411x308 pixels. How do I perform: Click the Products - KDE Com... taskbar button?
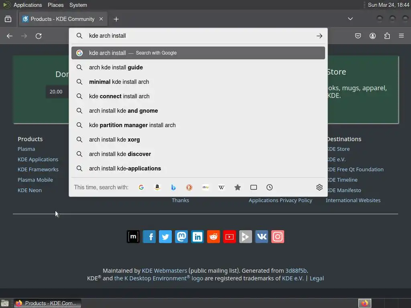click(47, 303)
